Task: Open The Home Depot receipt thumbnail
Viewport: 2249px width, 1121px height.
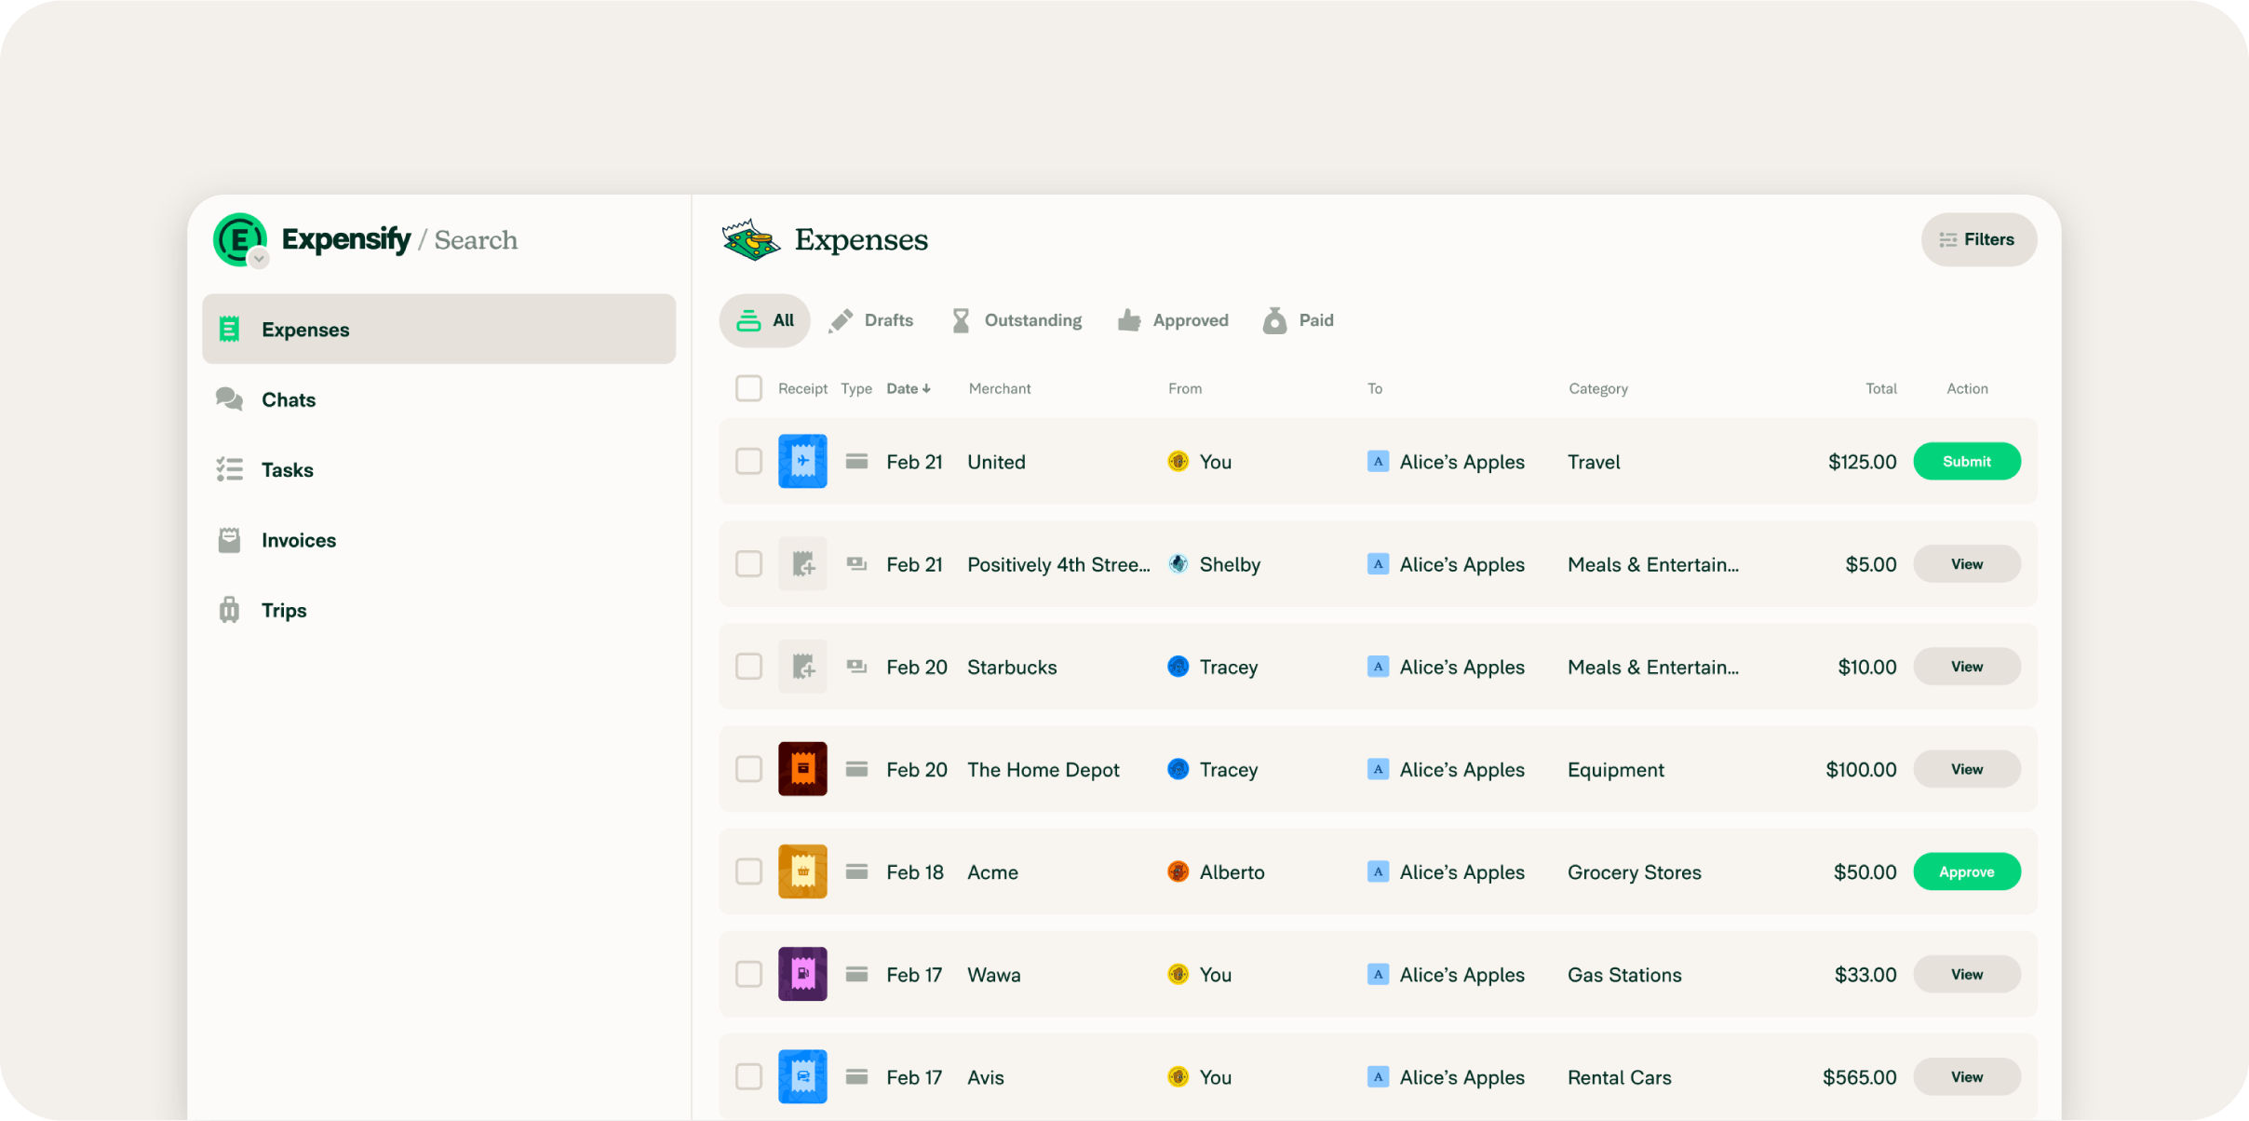Action: click(801, 769)
